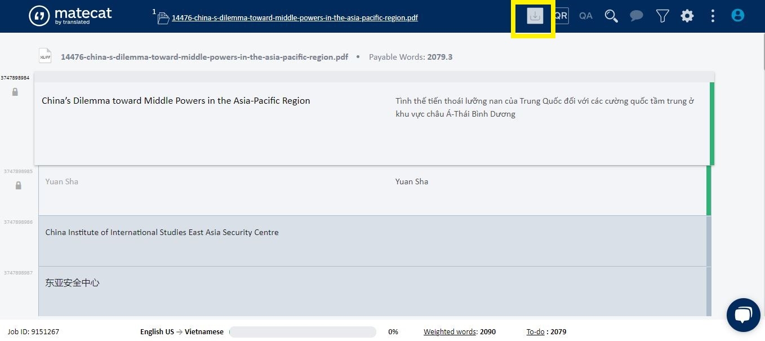Open the segment filter funnel
765x341 pixels.
(662, 16)
